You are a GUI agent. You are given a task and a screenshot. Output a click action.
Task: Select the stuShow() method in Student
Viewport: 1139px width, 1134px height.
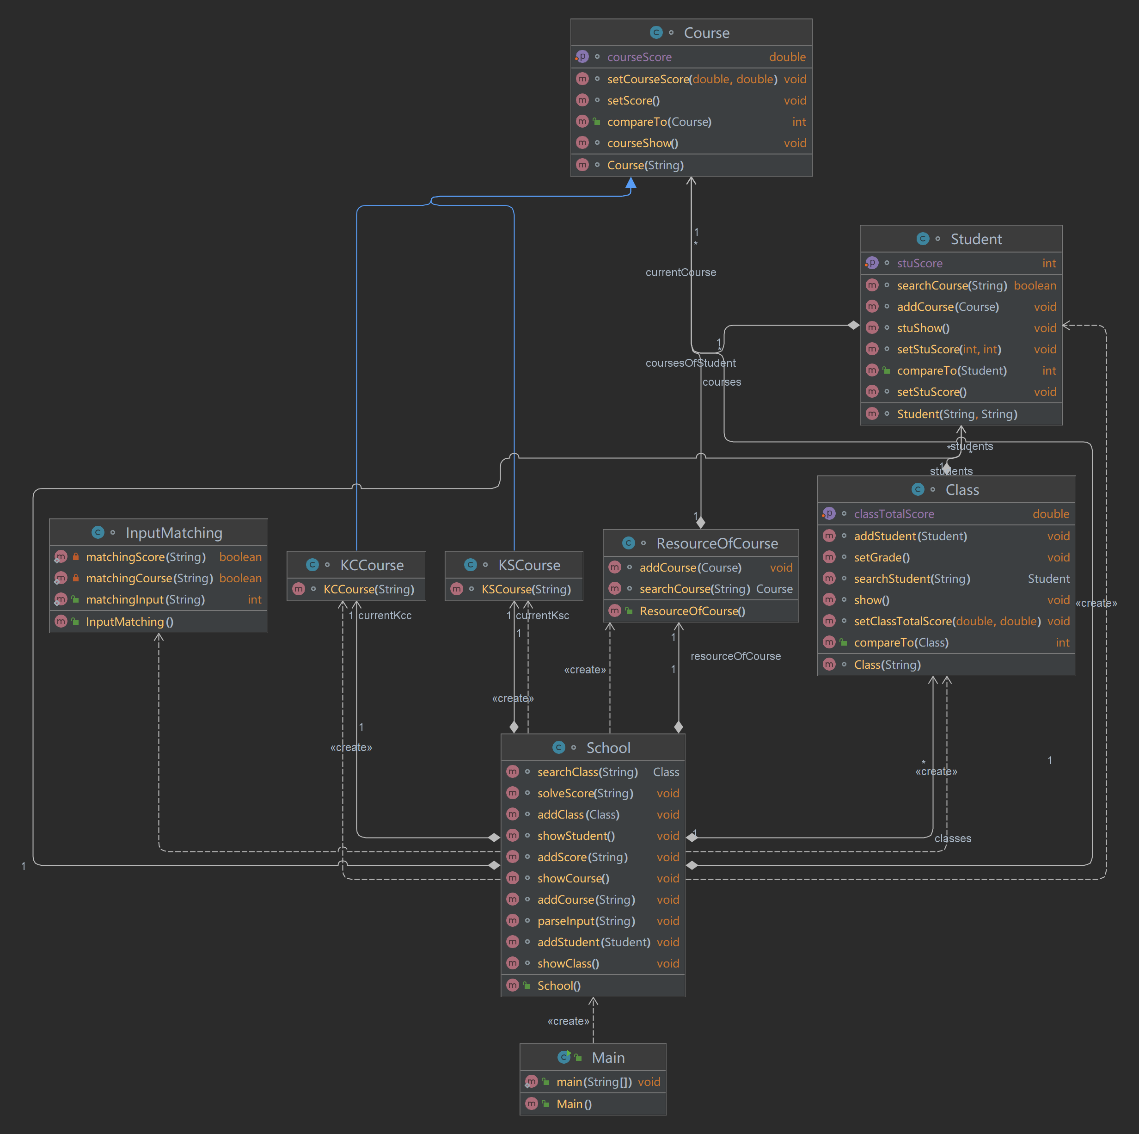[923, 328]
